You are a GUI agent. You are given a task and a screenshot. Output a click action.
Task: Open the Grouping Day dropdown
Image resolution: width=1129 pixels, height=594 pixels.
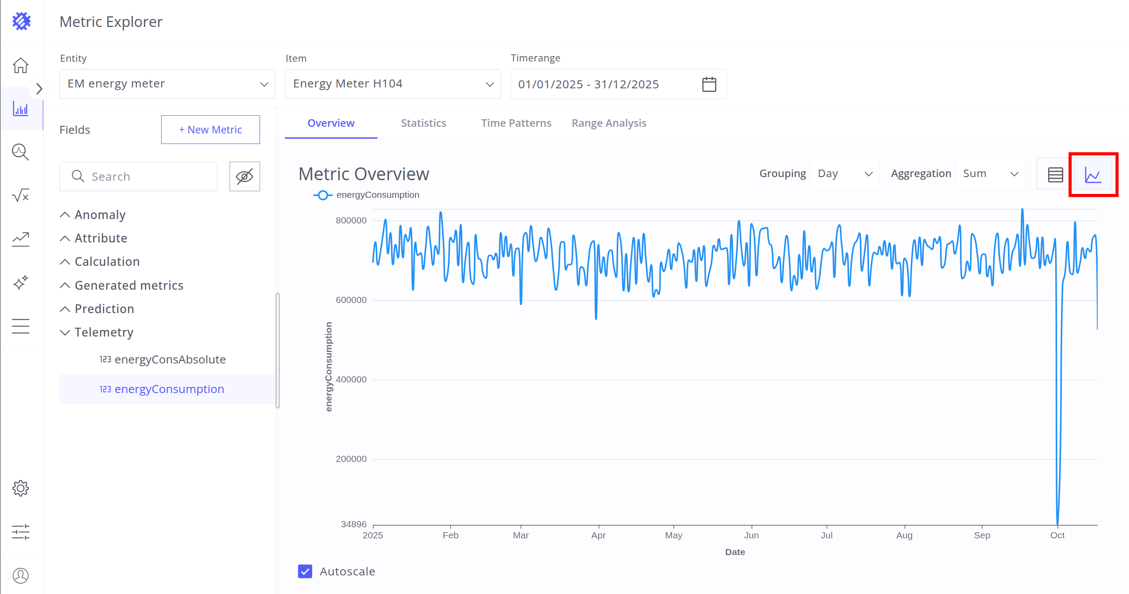pos(844,174)
